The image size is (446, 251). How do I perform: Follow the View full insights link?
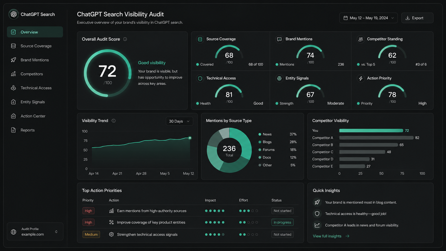click(331, 236)
